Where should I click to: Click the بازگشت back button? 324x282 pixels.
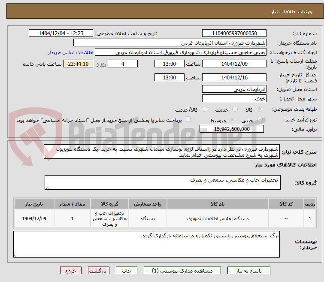coord(99,271)
